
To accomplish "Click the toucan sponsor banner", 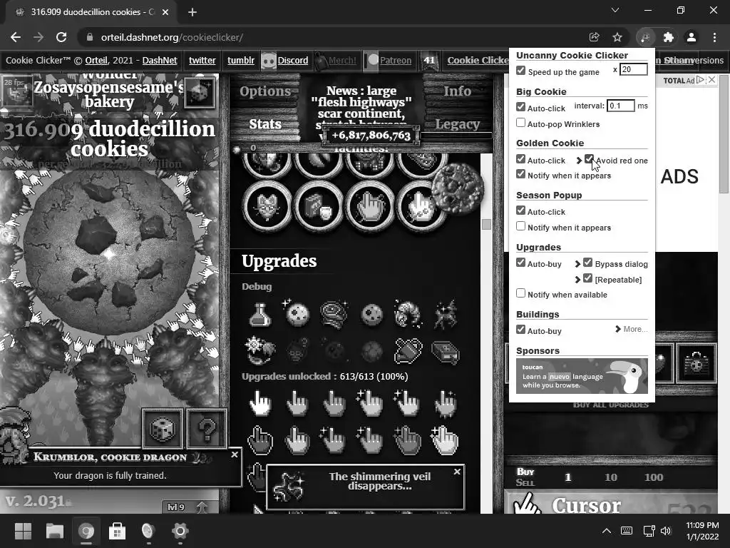I will 582,376.
